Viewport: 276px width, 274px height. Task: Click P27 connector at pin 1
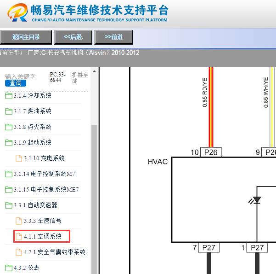(x=257, y=248)
